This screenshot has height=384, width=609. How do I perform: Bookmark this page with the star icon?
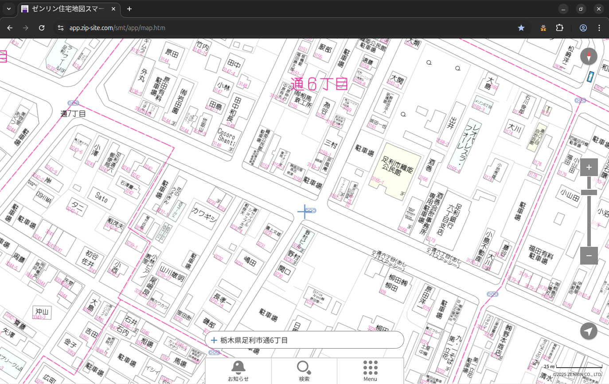[x=521, y=28]
